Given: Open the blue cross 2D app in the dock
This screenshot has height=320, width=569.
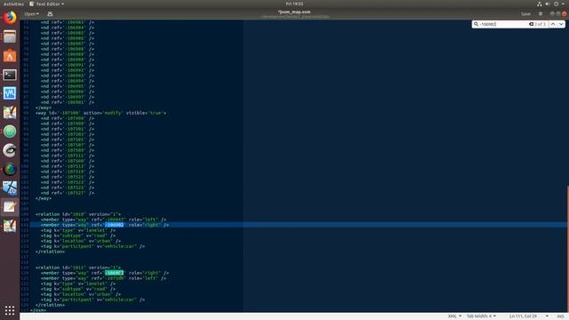Looking at the screenshot, I should coord(10,188).
